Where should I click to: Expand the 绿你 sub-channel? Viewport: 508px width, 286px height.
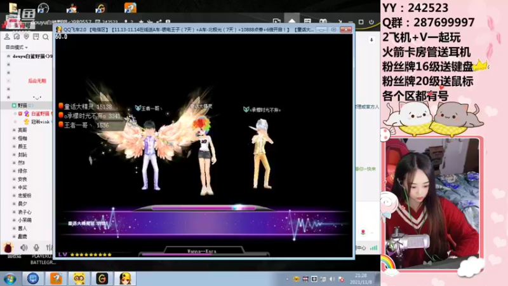[x=22, y=171]
